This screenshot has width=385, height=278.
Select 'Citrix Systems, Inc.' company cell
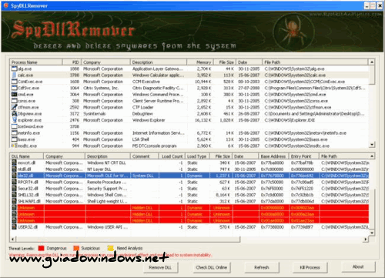point(101,88)
